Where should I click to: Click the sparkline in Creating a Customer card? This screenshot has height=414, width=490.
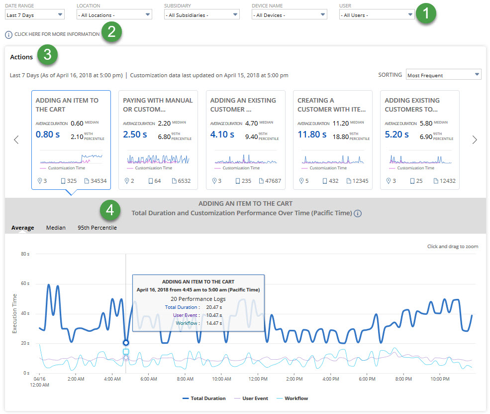click(x=332, y=159)
